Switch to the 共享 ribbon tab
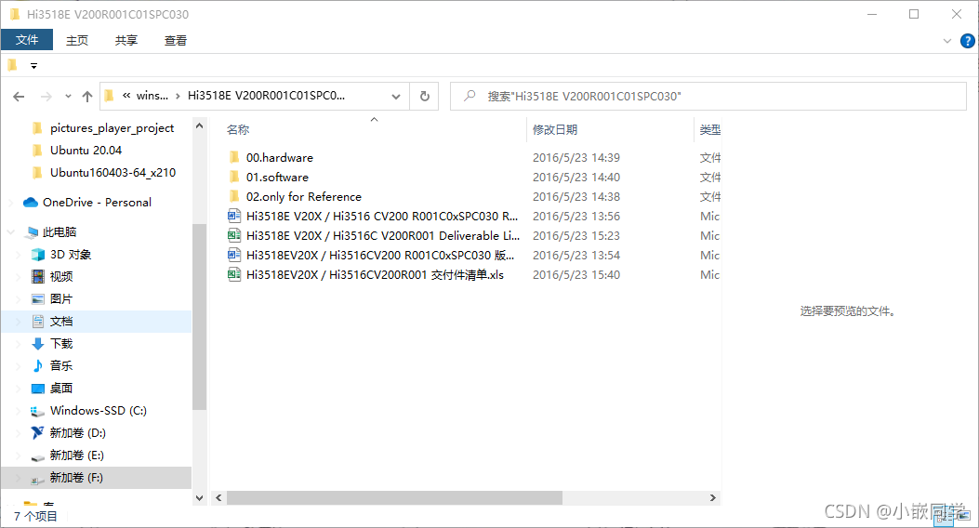 pyautogui.click(x=126, y=41)
